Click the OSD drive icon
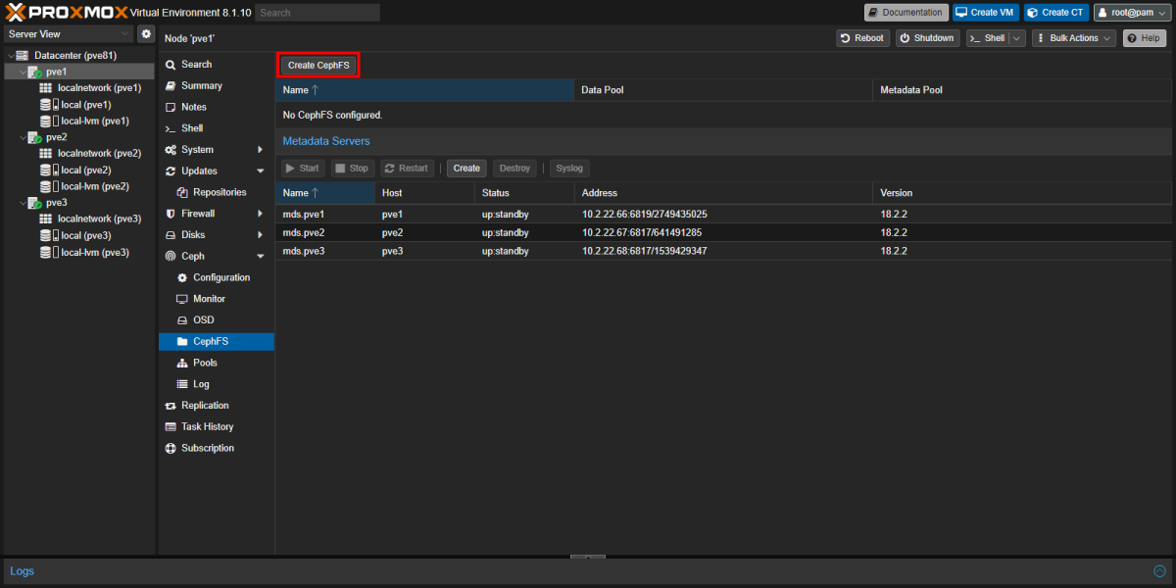 pyautogui.click(x=182, y=320)
